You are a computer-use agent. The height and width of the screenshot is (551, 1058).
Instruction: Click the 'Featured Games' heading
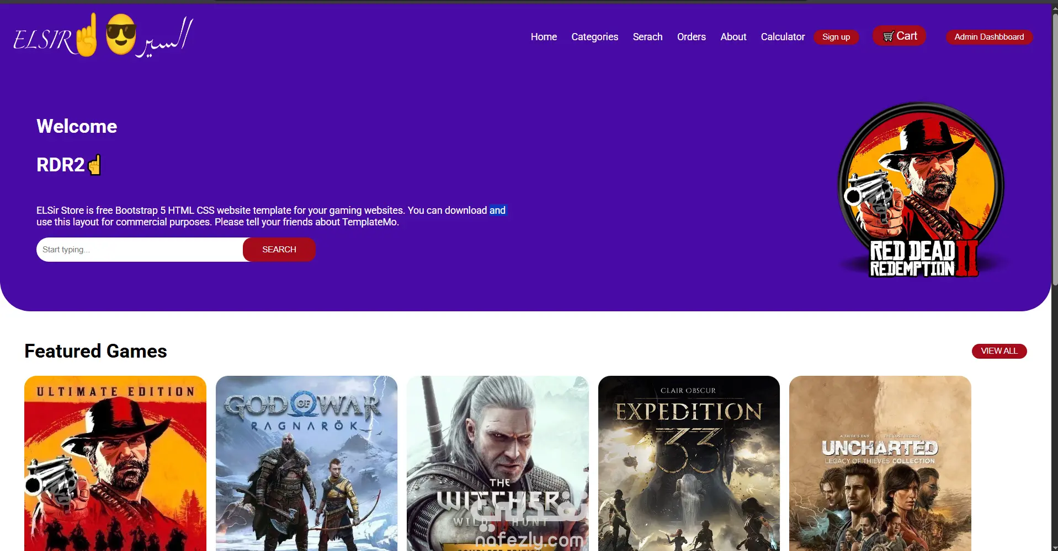click(x=95, y=351)
